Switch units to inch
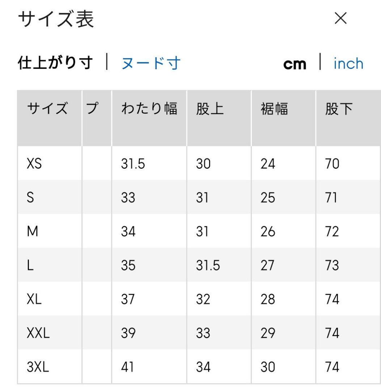 coord(348,64)
